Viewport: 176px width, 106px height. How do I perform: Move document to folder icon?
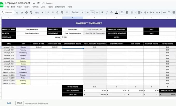click(39, 3)
